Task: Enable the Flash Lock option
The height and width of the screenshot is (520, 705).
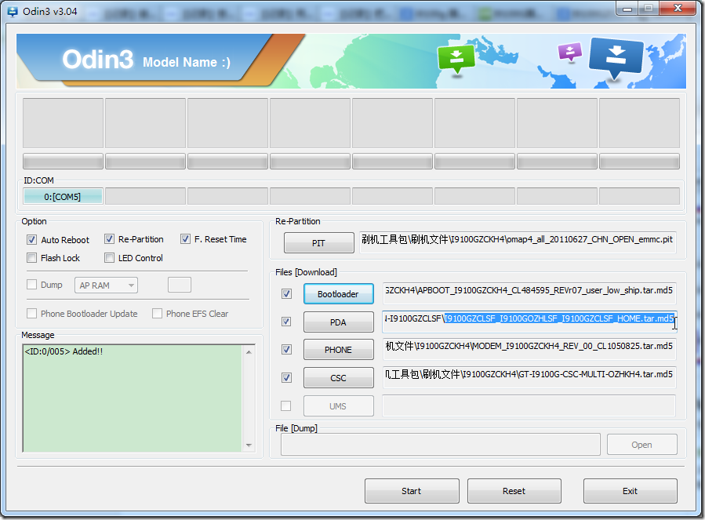Action: [x=31, y=258]
